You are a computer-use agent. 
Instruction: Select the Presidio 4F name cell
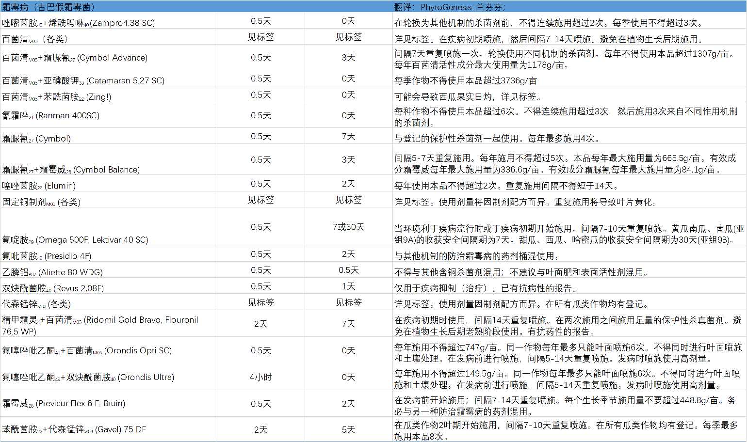pos(47,256)
